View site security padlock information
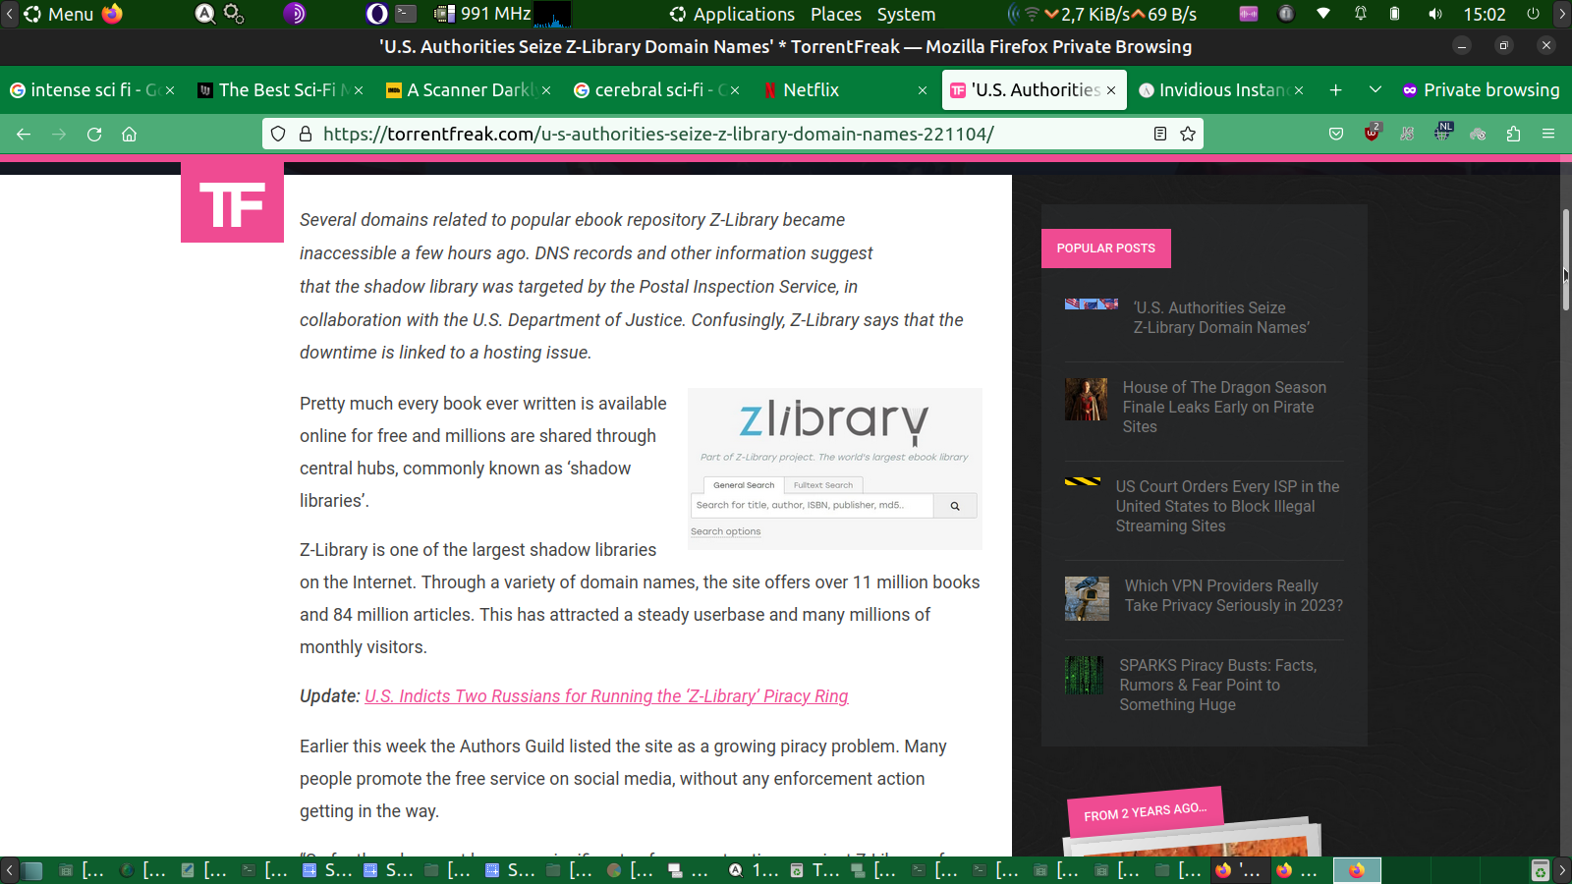Image resolution: width=1572 pixels, height=884 pixels. [306, 134]
